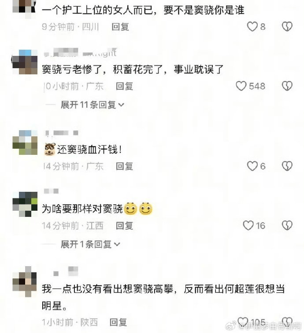
Task: Expand 展开11条回复 replies
Action: coord(93,105)
